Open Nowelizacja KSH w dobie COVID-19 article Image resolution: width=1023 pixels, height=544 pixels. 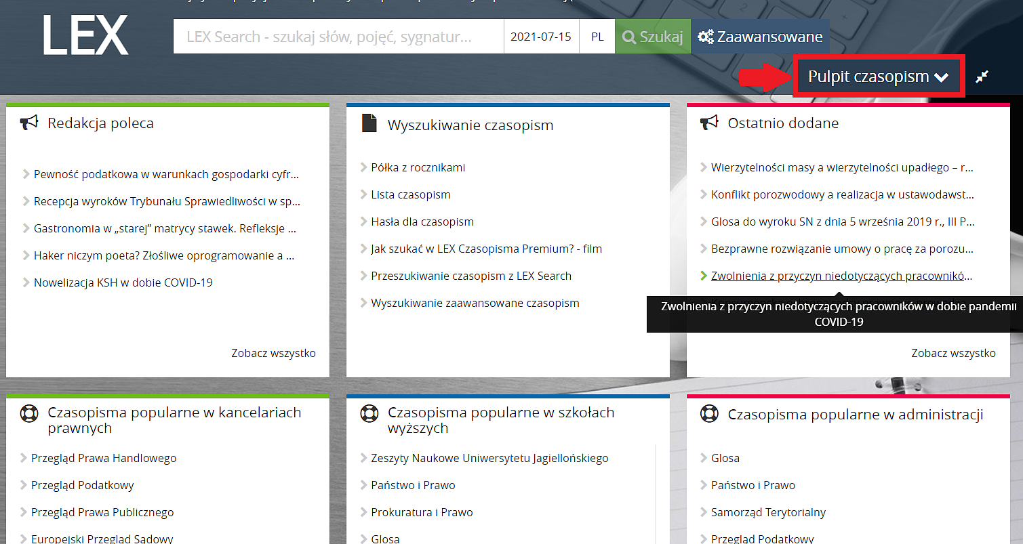pos(123,283)
